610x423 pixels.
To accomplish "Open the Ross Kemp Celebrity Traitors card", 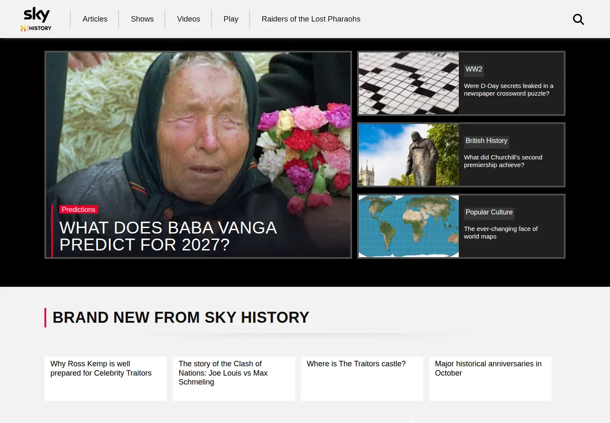I will (x=105, y=379).
